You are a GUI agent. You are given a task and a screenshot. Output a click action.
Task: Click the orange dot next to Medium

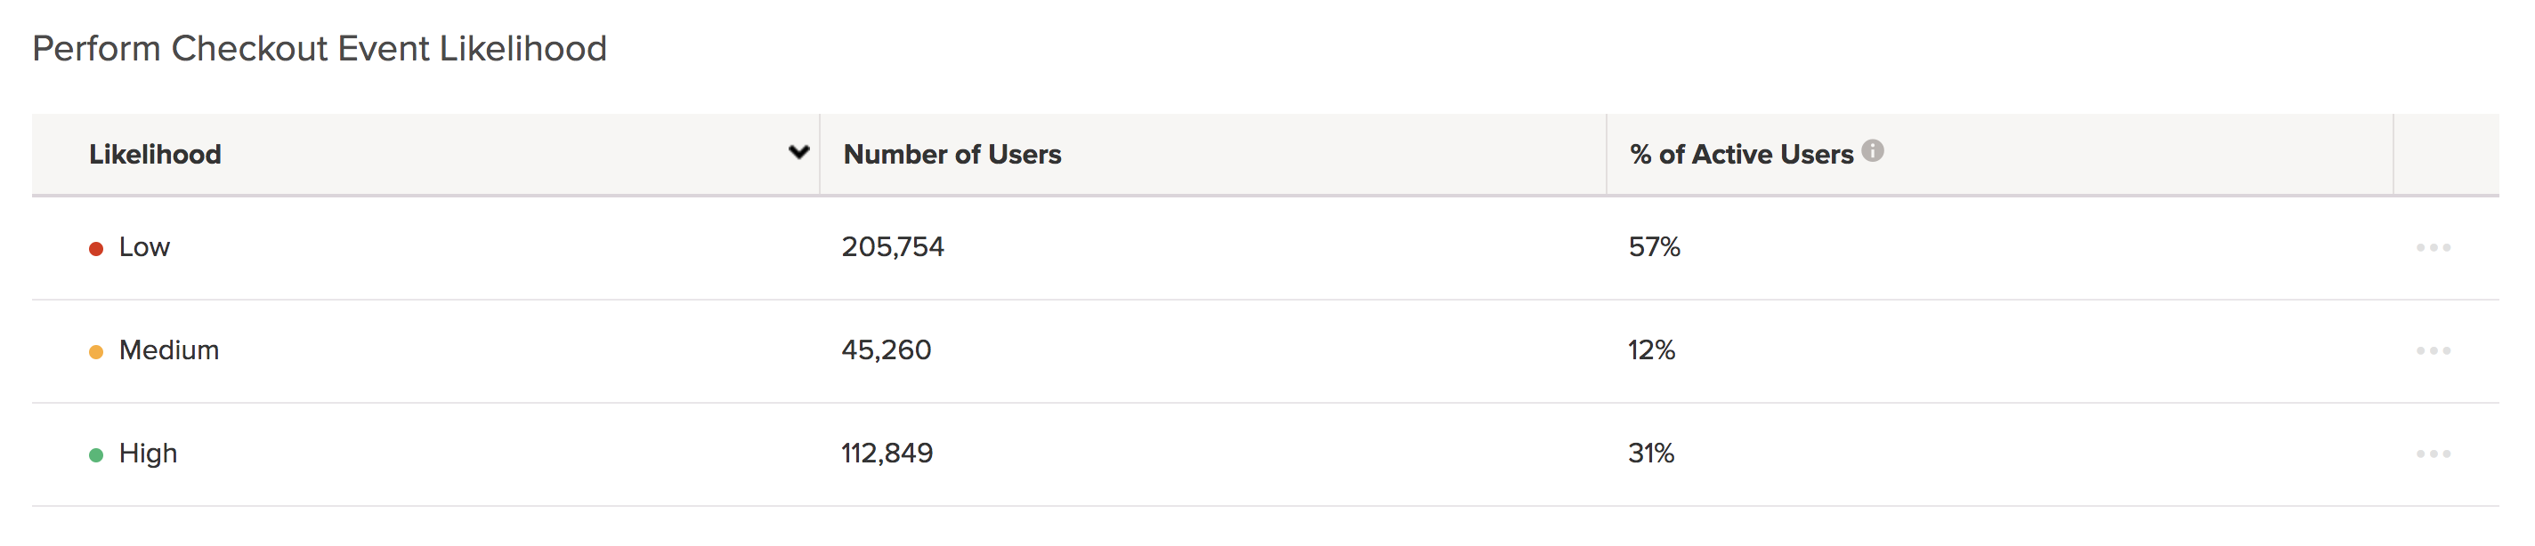point(96,352)
